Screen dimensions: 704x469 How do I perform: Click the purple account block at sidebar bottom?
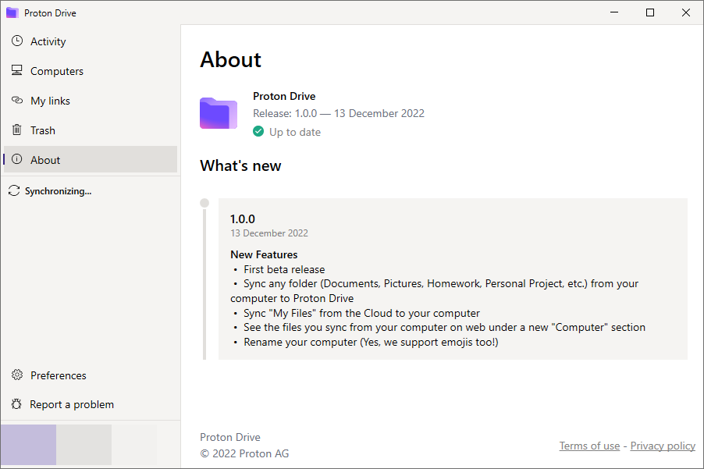28,445
